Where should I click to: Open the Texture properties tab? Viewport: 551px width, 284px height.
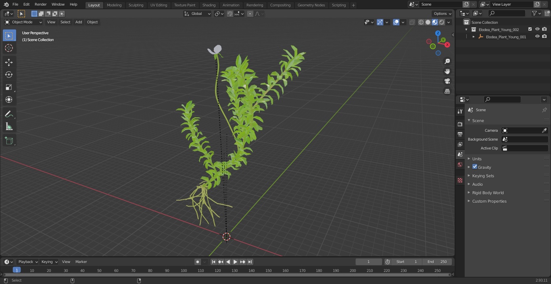point(460,180)
